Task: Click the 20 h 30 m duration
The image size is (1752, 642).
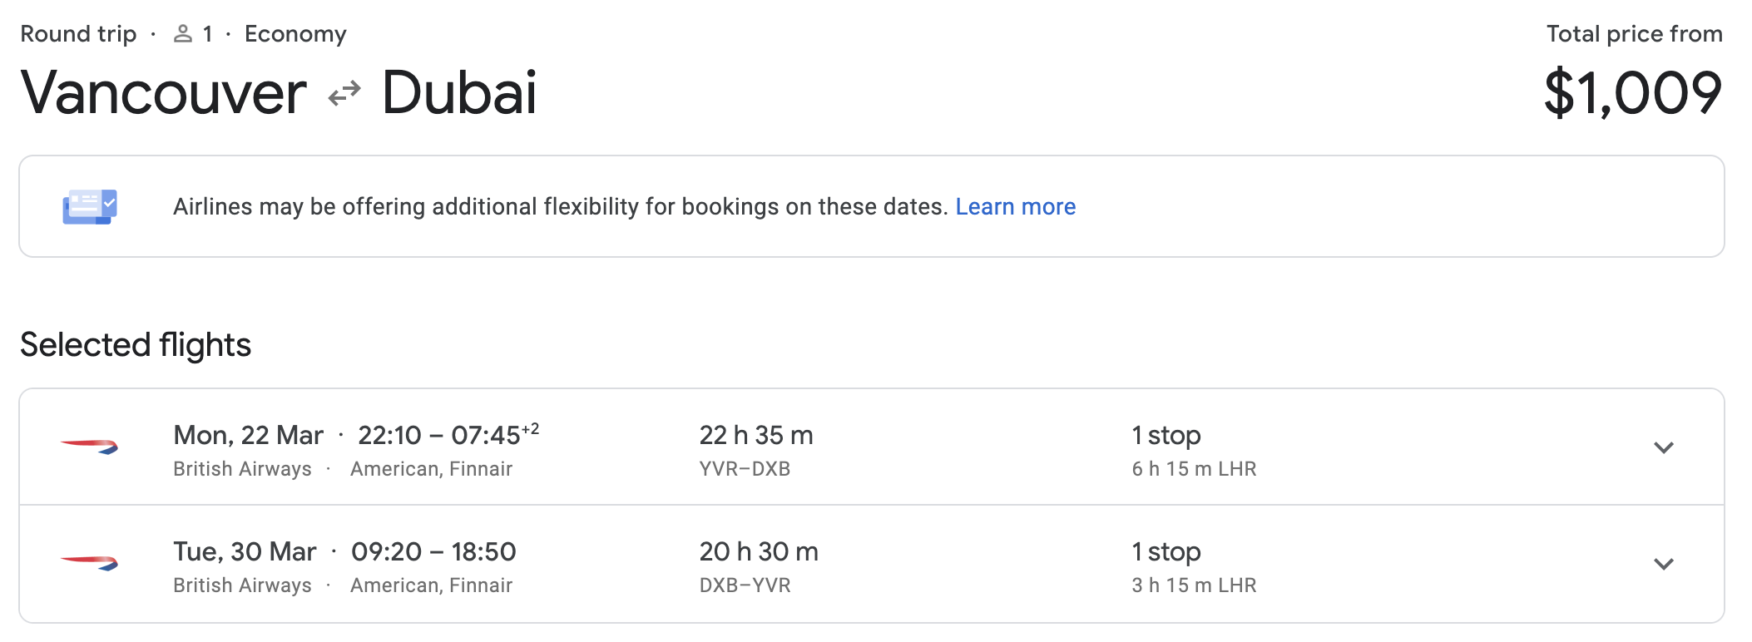Action: click(x=758, y=551)
